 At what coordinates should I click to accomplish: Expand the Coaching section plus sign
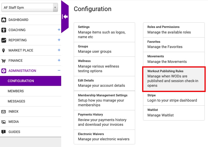pos(59,30)
